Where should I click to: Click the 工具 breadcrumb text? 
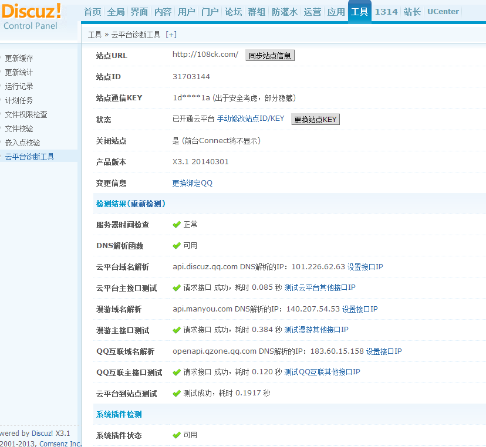coord(95,35)
